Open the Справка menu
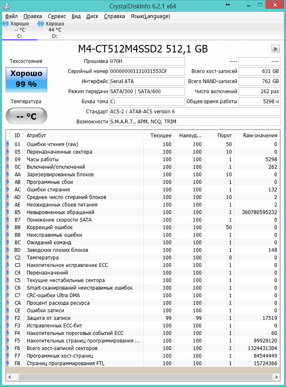Image resolution: width=286 pixels, height=387 pixels. coord(114,16)
